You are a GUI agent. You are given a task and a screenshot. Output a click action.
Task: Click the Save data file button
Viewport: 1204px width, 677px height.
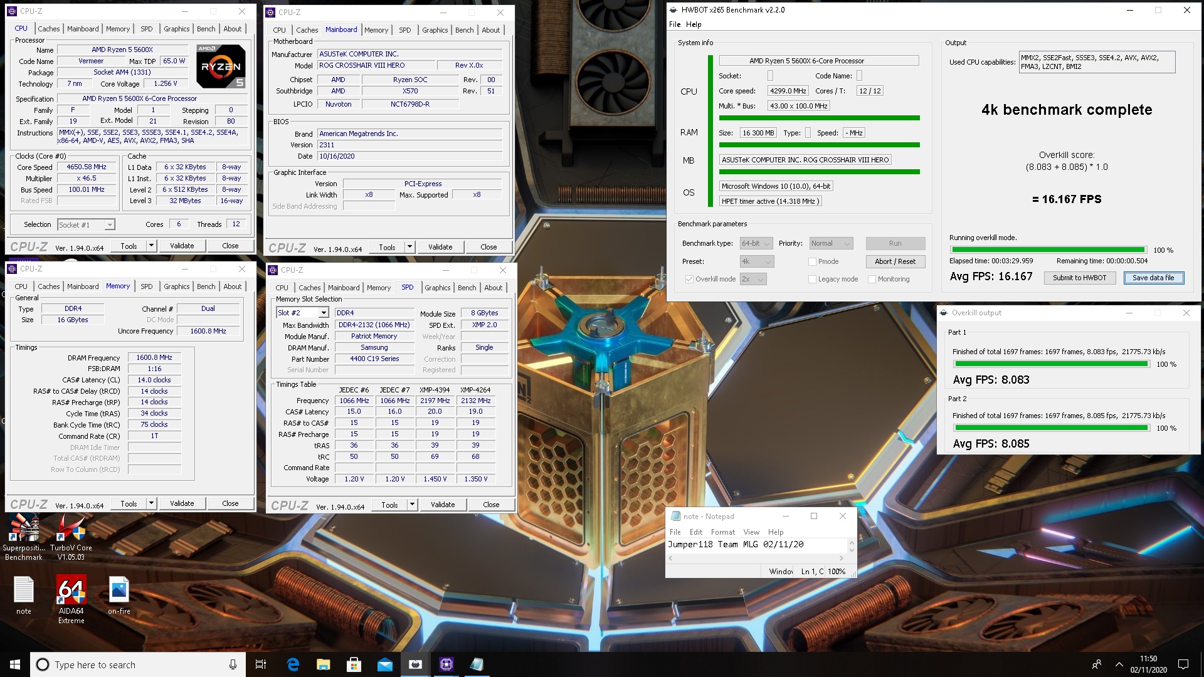coord(1153,278)
